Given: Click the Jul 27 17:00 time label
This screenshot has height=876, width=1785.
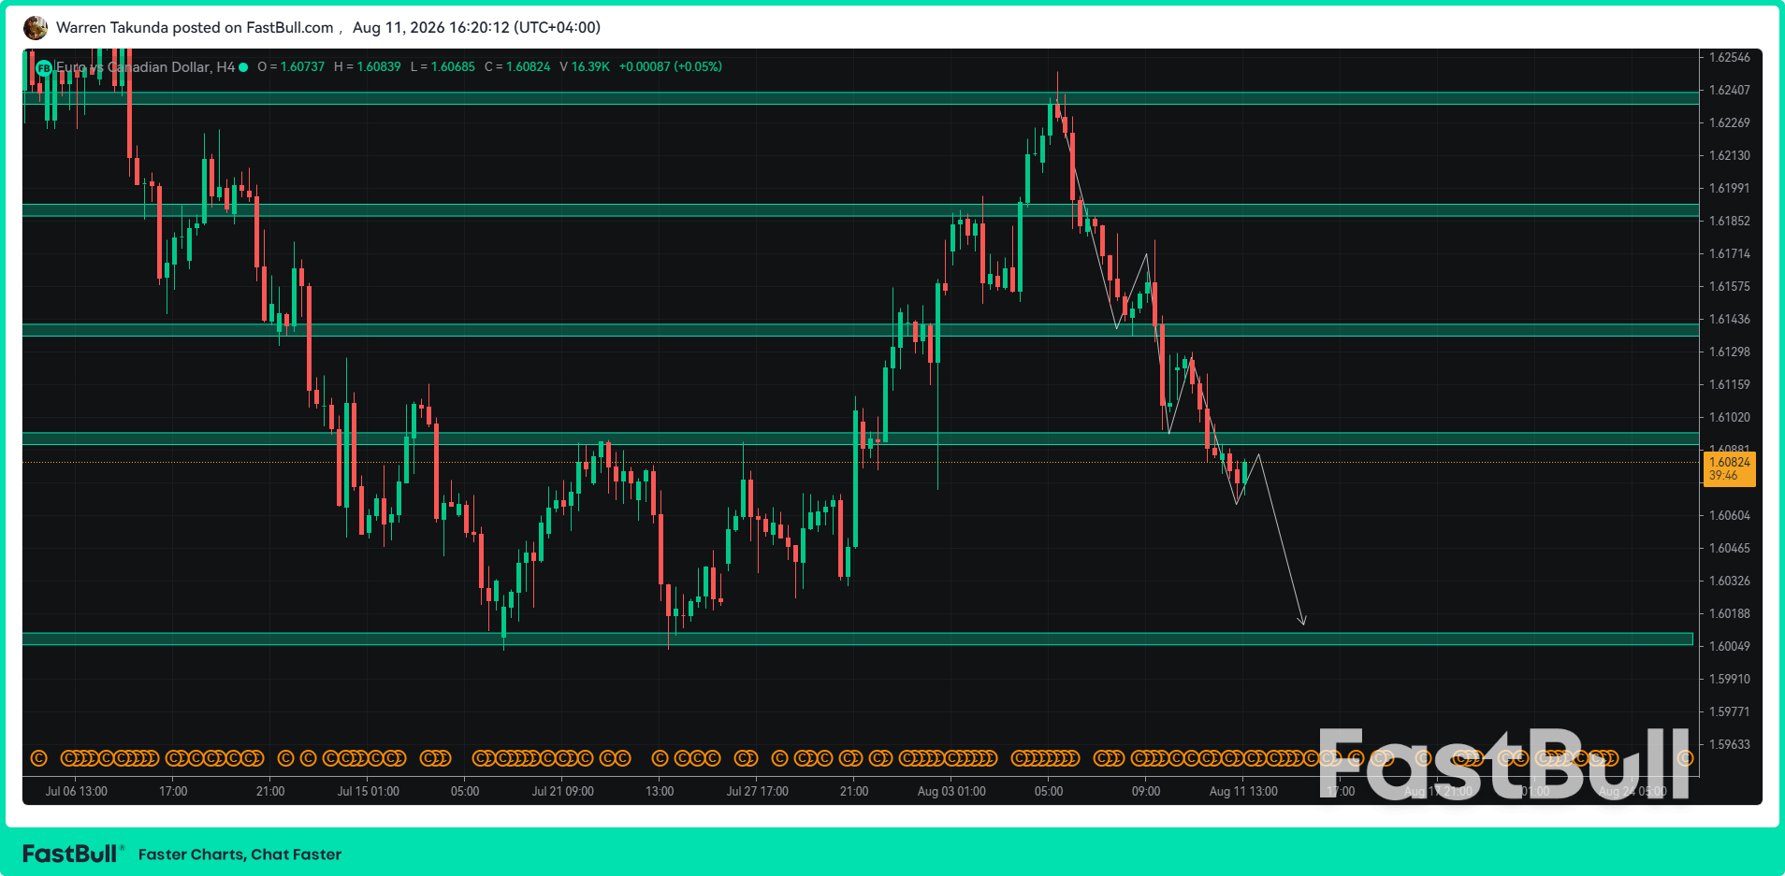Looking at the screenshot, I should point(757,792).
